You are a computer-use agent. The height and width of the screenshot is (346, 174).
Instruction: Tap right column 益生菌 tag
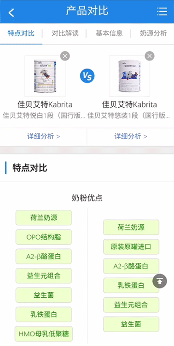click(131, 324)
